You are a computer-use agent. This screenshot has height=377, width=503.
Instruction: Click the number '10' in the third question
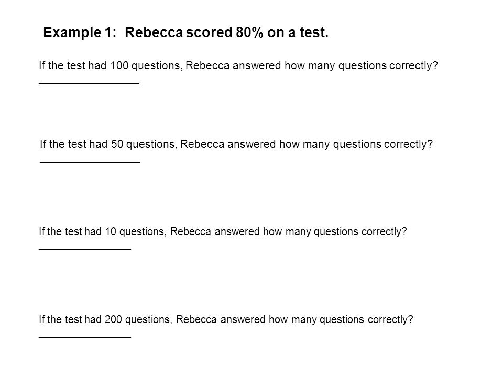point(111,231)
